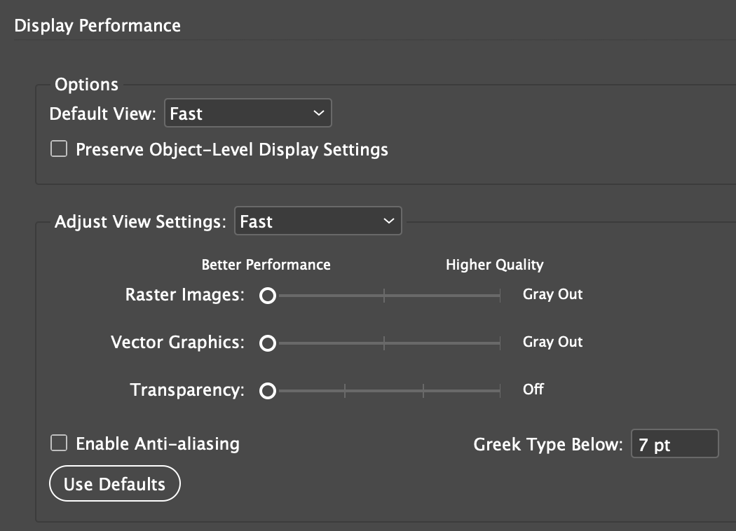This screenshot has height=531, width=736.
Task: Set Transparency slider to second tick mark
Action: point(345,391)
